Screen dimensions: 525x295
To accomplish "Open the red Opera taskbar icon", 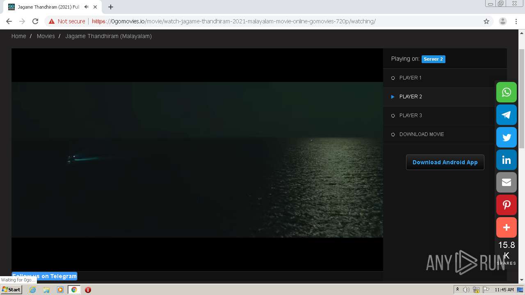I will coord(88,290).
